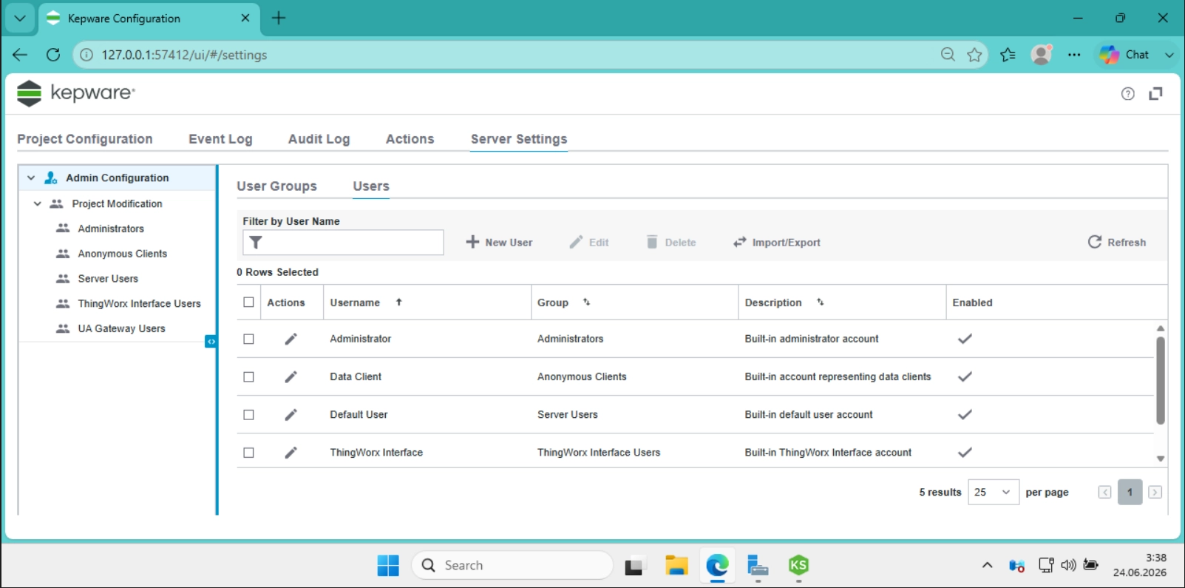
Task: Select the Server Settings tab
Action: tap(519, 139)
